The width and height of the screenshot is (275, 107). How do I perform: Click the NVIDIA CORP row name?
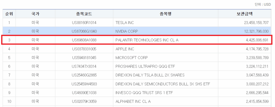click(x=127, y=31)
